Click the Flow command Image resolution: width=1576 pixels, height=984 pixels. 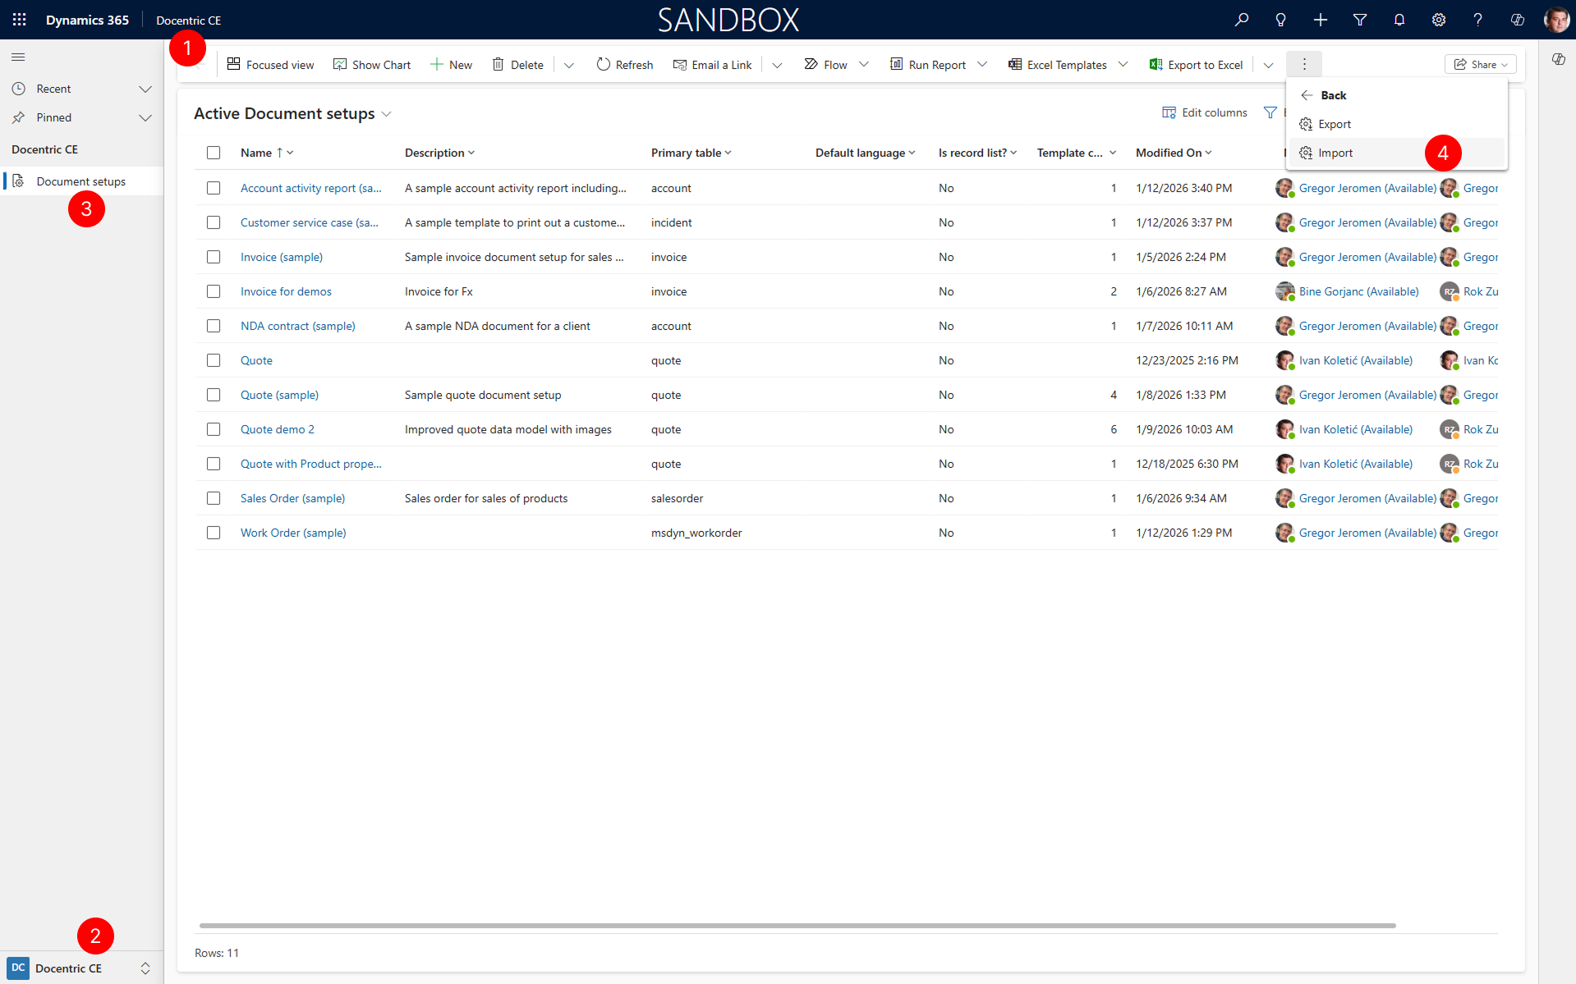[826, 65]
